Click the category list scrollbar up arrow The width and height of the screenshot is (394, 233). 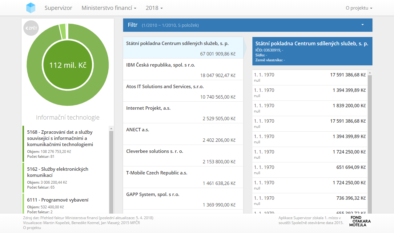(111, 128)
